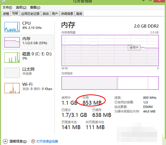Select the Wi-Fi network graph icon
The image size is (166, 145).
(x=12, y=88)
